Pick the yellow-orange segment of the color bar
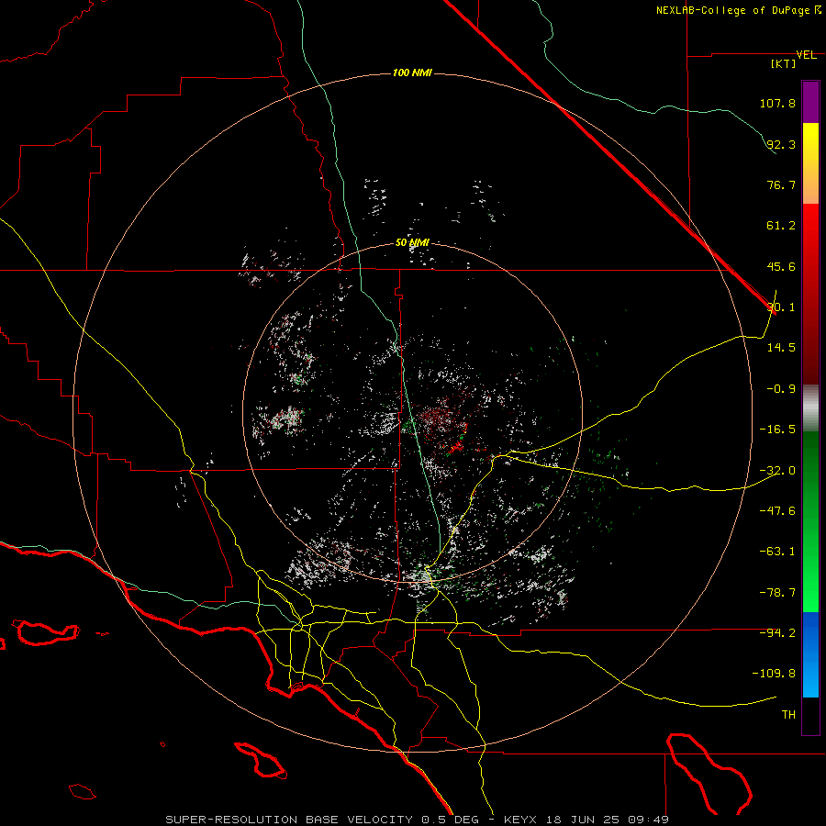This screenshot has width=826, height=826. pyautogui.click(x=810, y=163)
